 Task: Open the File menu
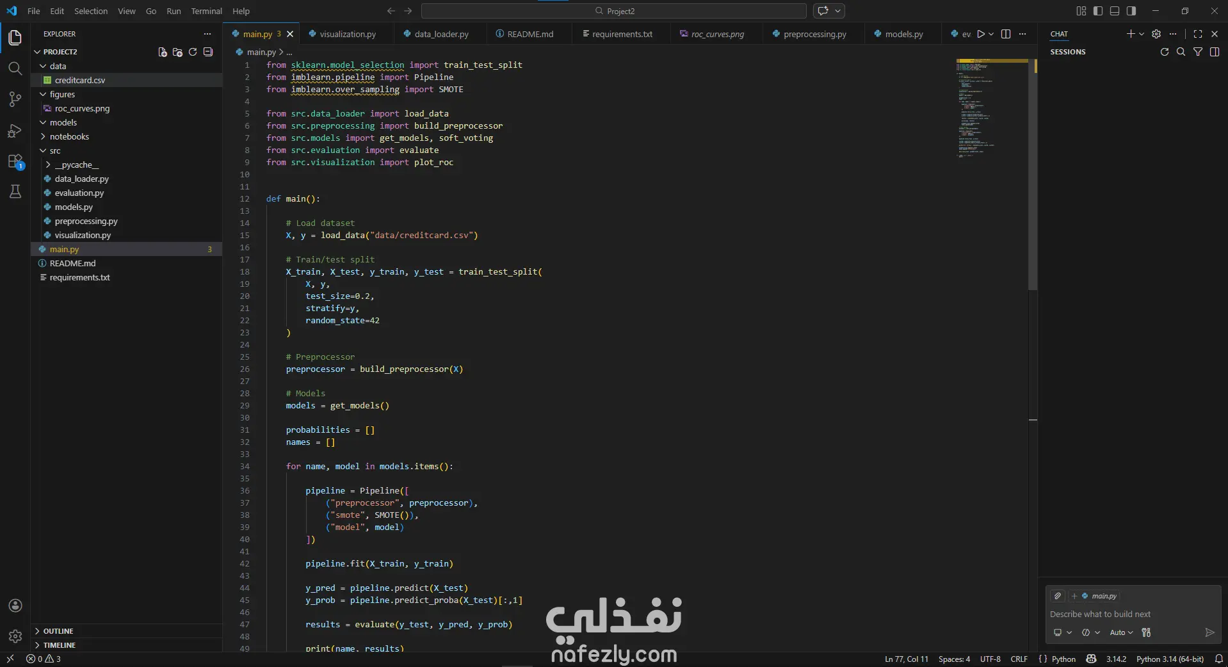pos(34,11)
